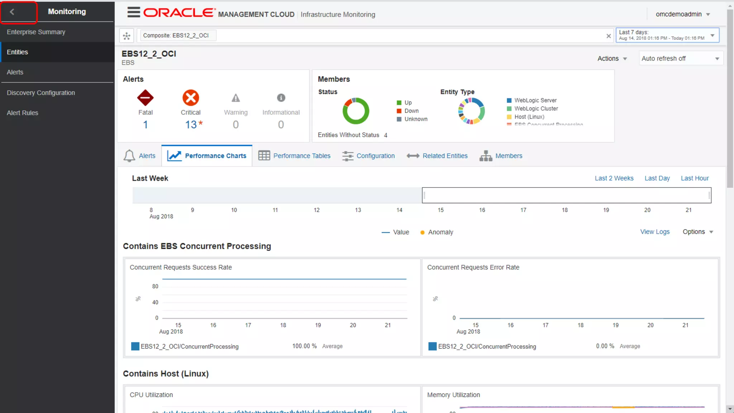Open the omcdemoadmin user menu
Image resolution: width=734 pixels, height=413 pixels.
click(x=683, y=14)
